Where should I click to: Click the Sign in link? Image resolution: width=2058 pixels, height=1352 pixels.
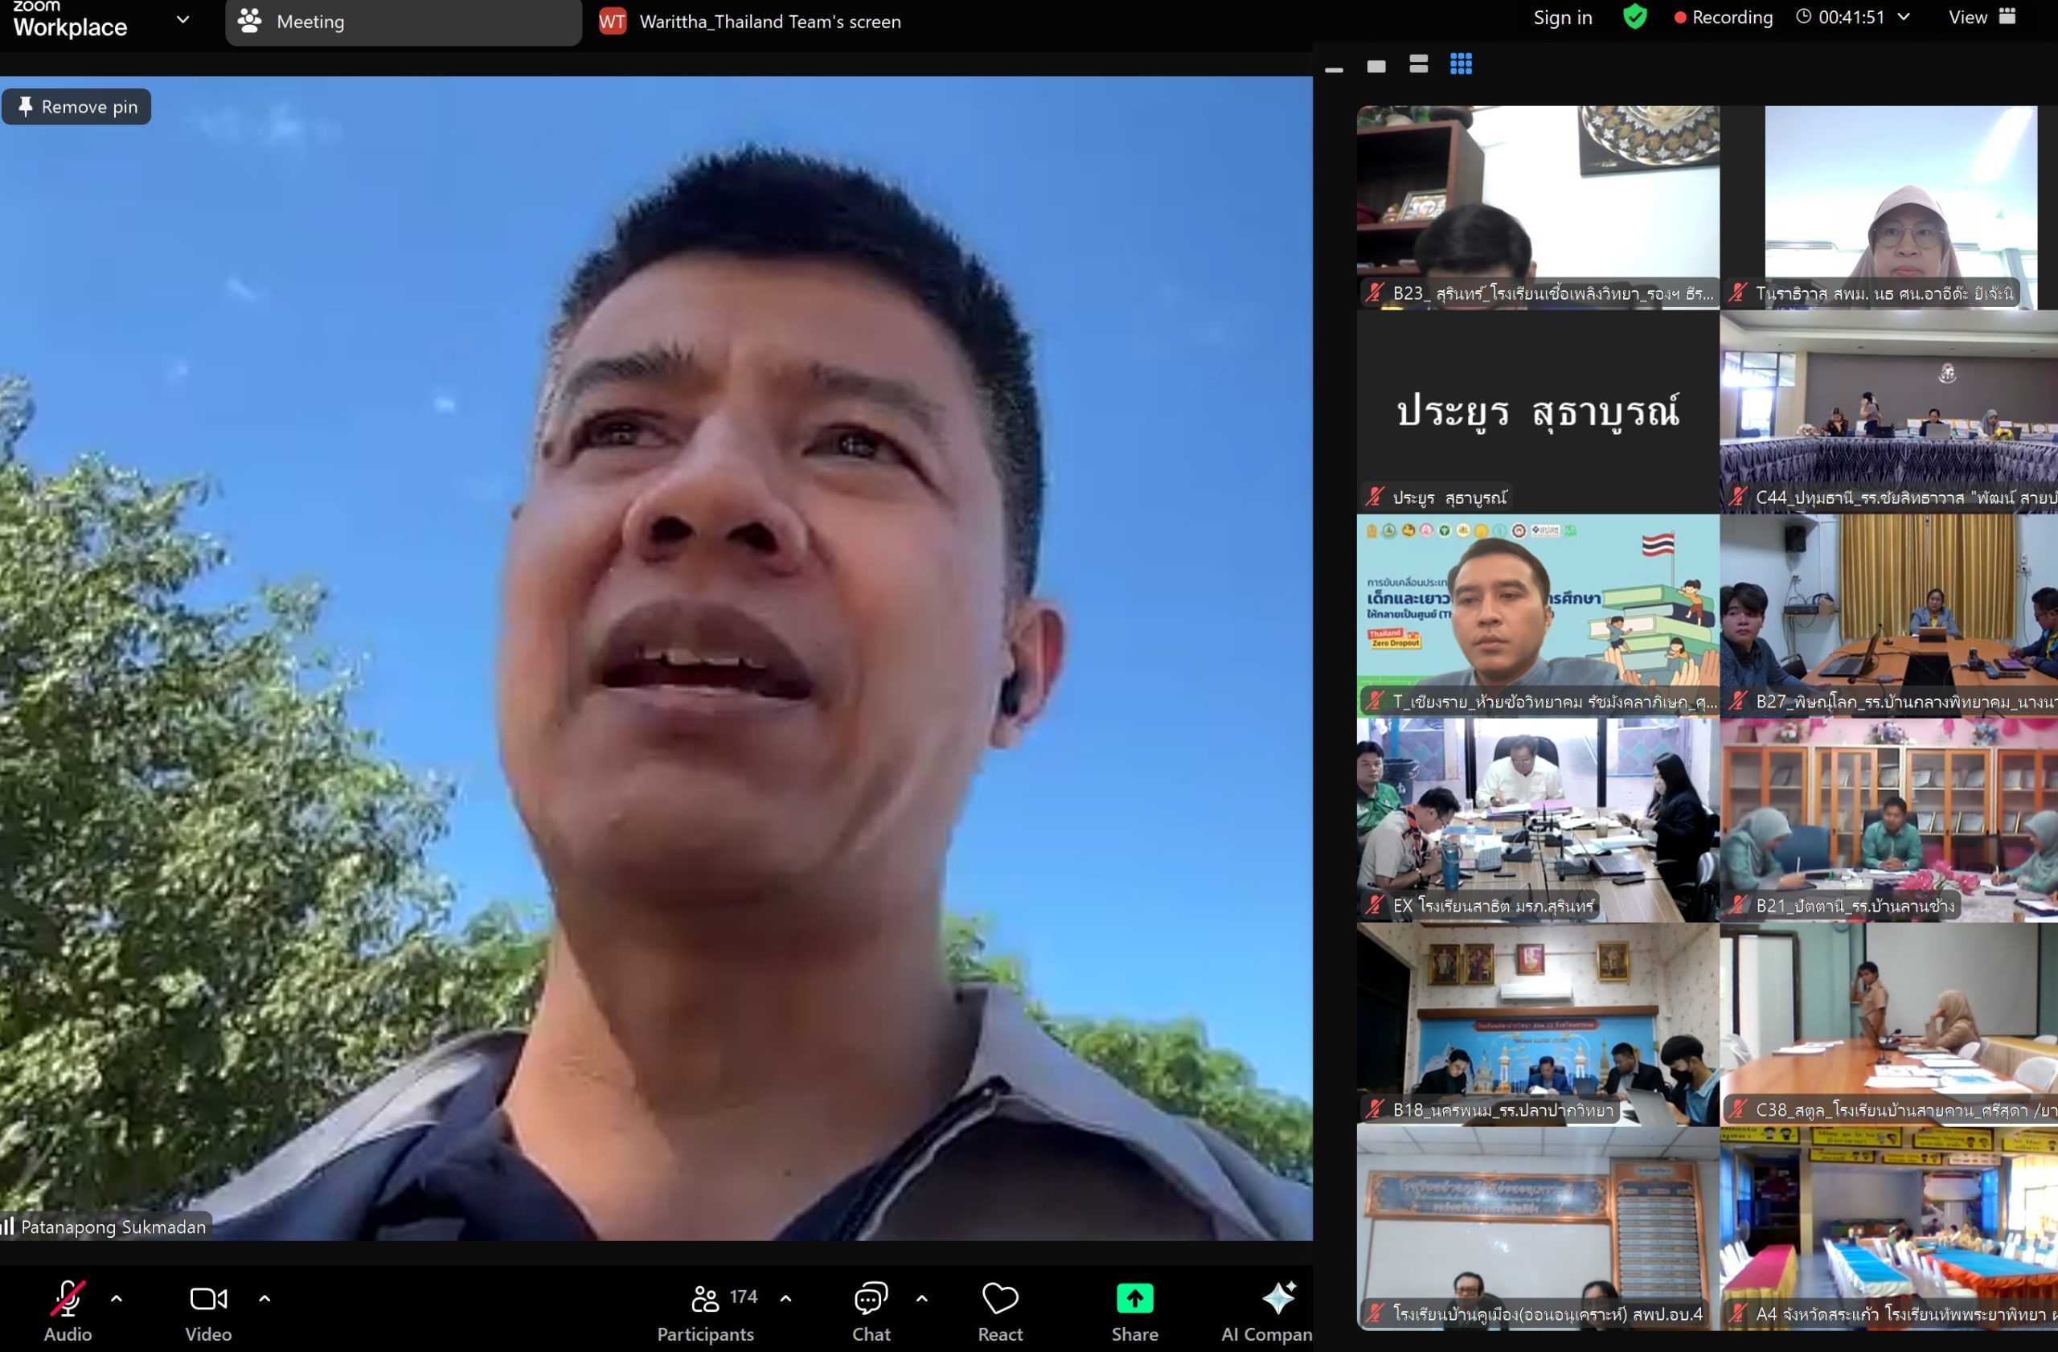click(1563, 18)
